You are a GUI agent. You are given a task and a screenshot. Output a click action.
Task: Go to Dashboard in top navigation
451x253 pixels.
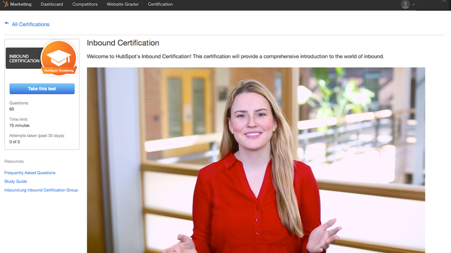(x=52, y=4)
